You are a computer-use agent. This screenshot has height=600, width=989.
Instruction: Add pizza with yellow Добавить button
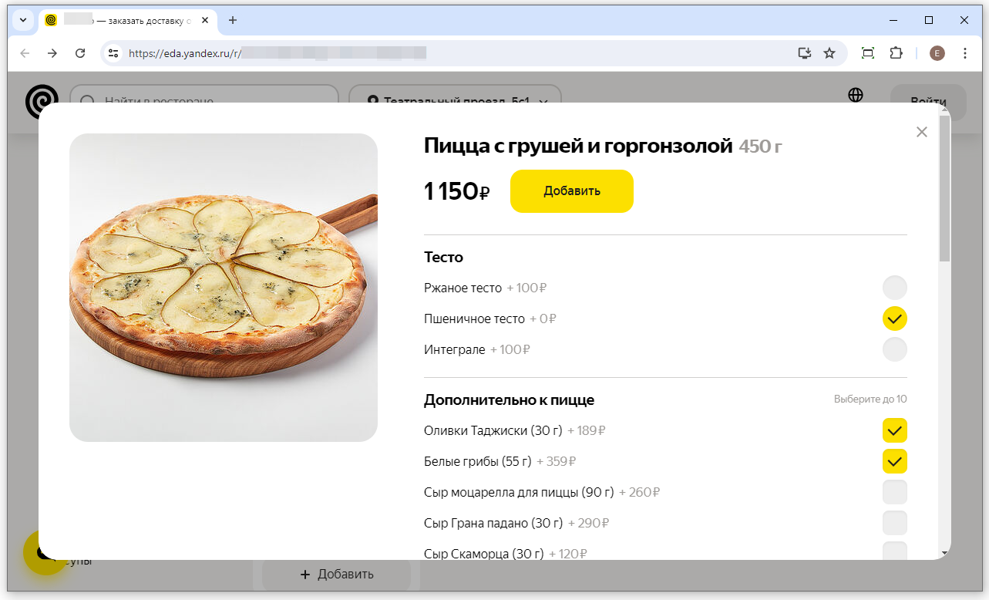pyautogui.click(x=572, y=191)
